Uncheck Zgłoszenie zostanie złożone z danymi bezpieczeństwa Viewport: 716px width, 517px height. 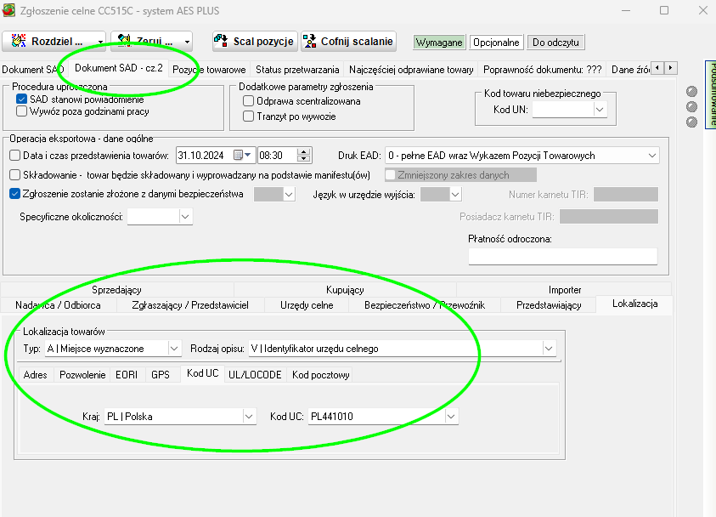point(15,194)
